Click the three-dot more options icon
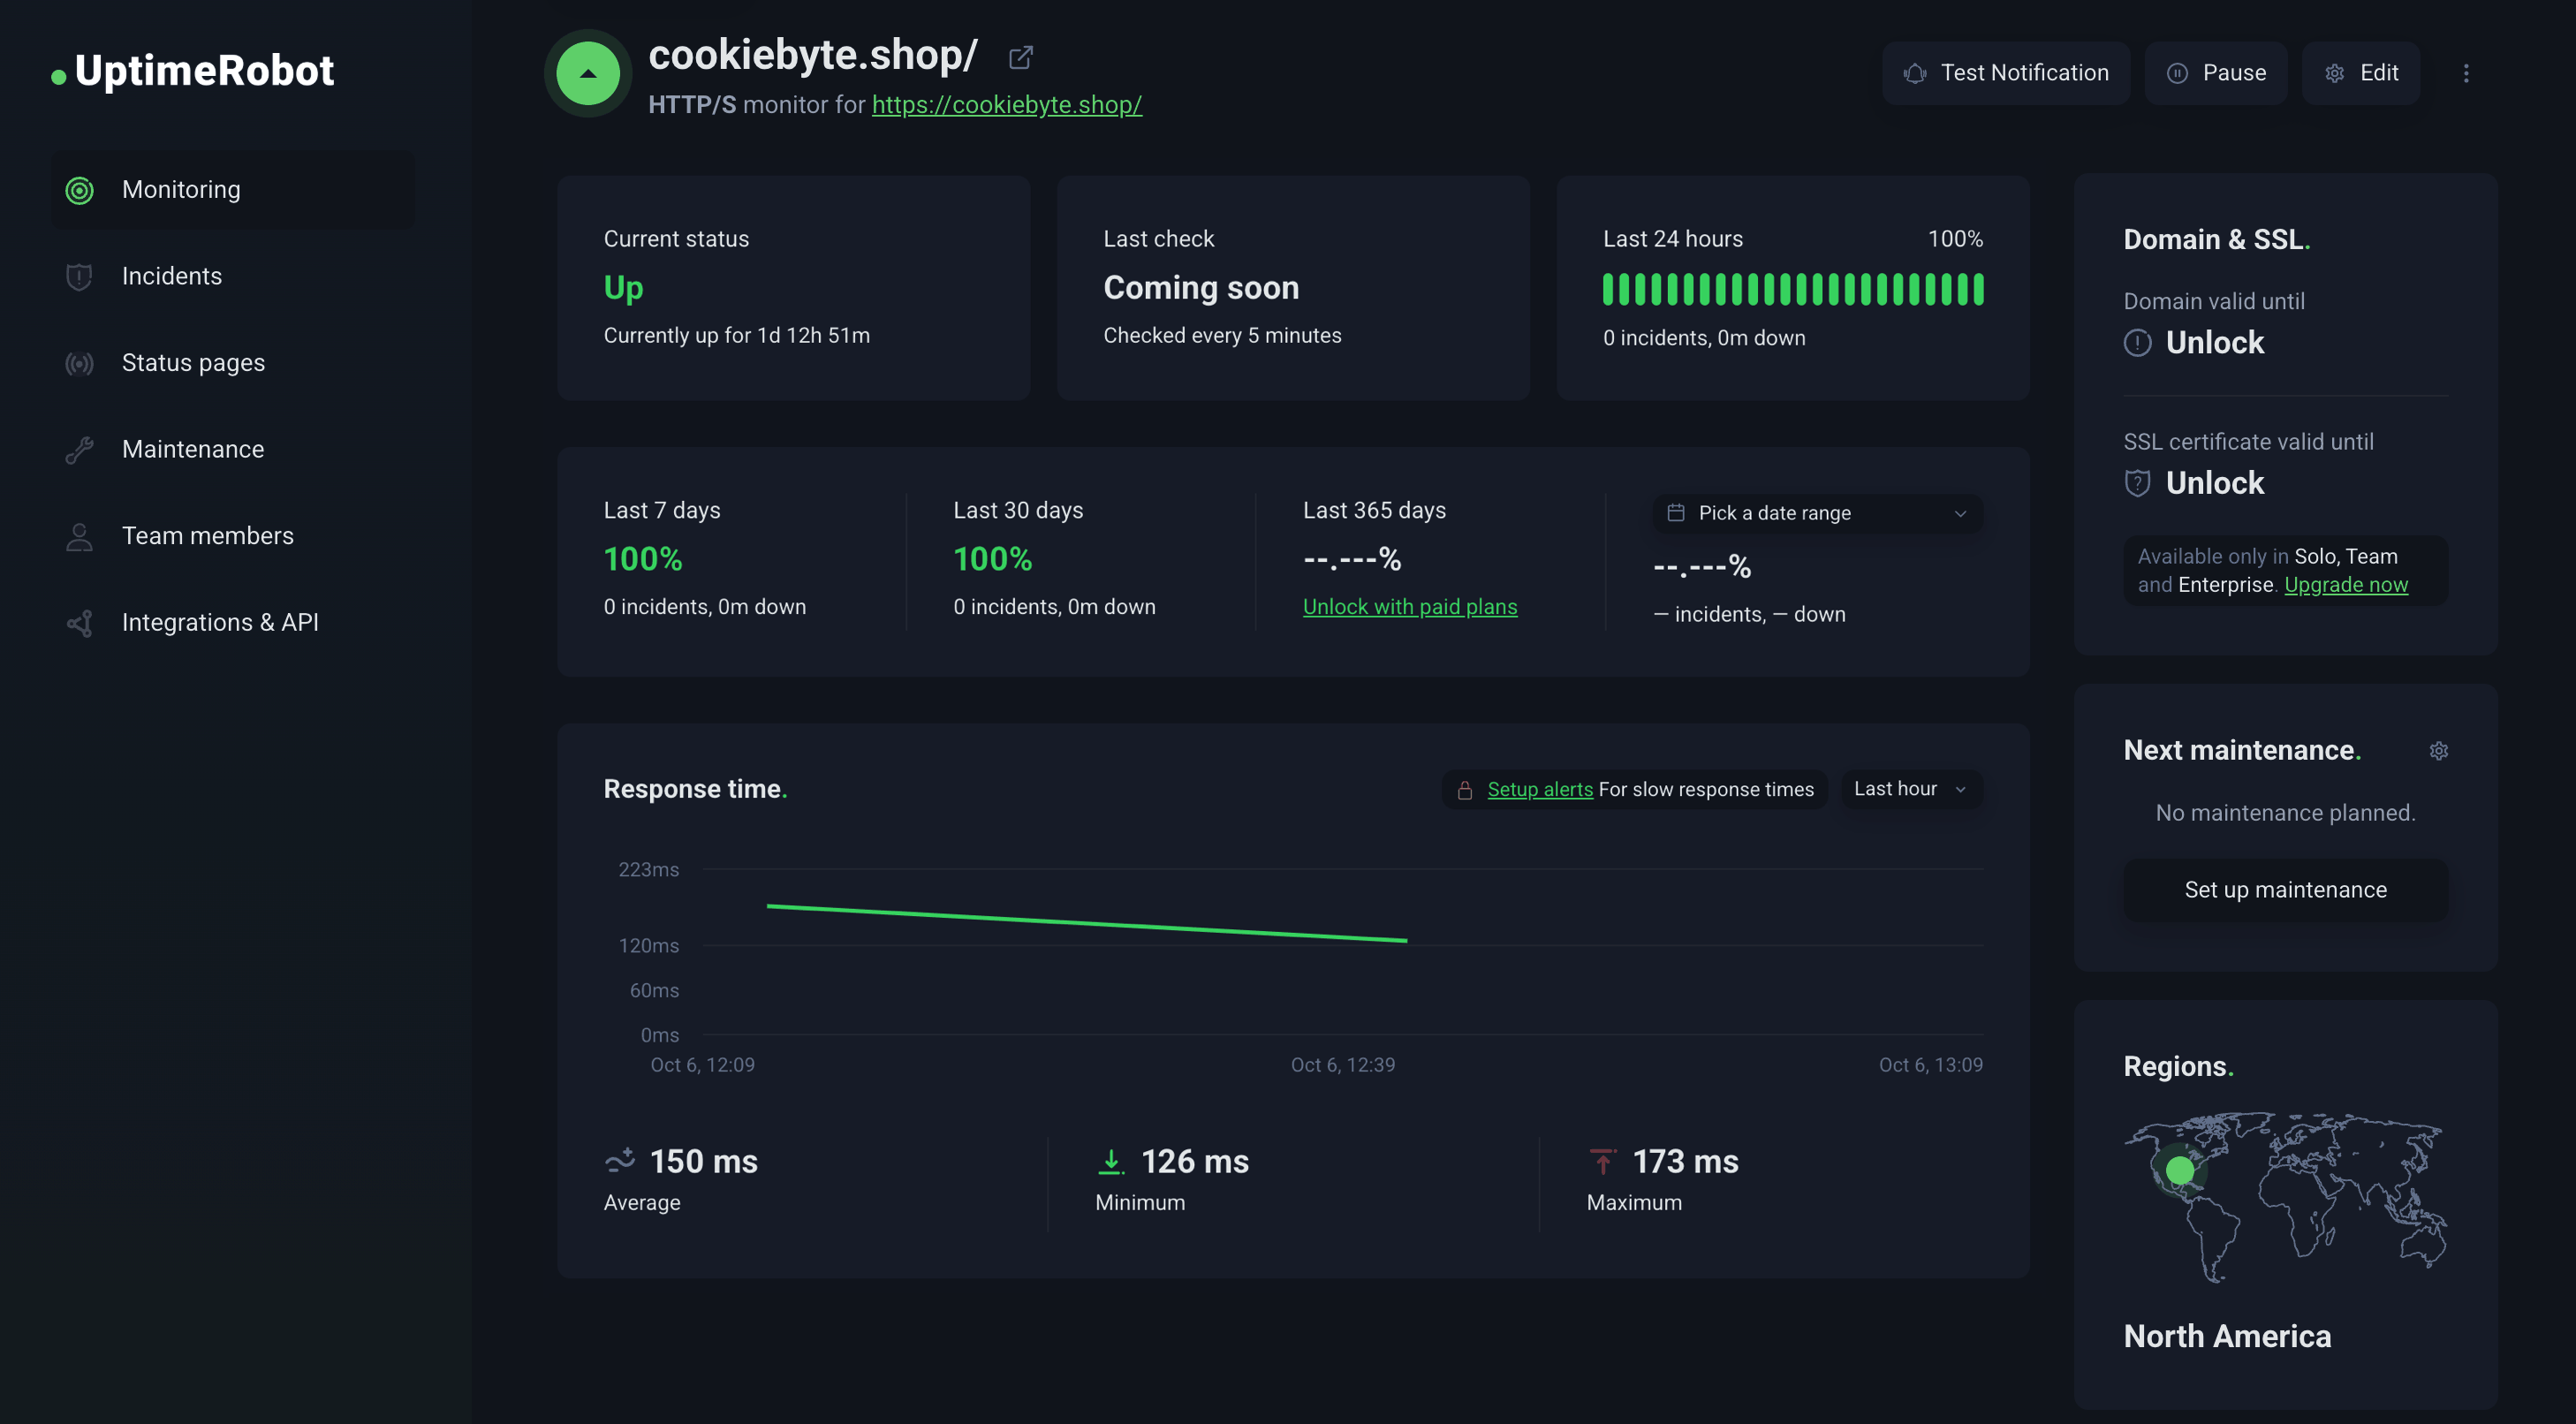Viewport: 2576px width, 1424px height. coord(2466,73)
